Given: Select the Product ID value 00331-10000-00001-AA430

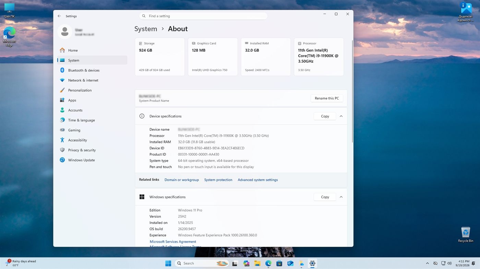Looking at the screenshot, I should [199, 154].
